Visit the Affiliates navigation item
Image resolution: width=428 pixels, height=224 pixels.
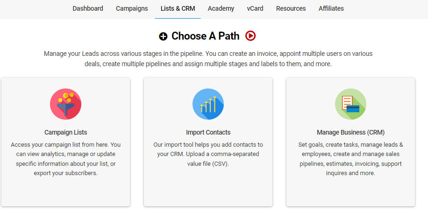(x=331, y=9)
